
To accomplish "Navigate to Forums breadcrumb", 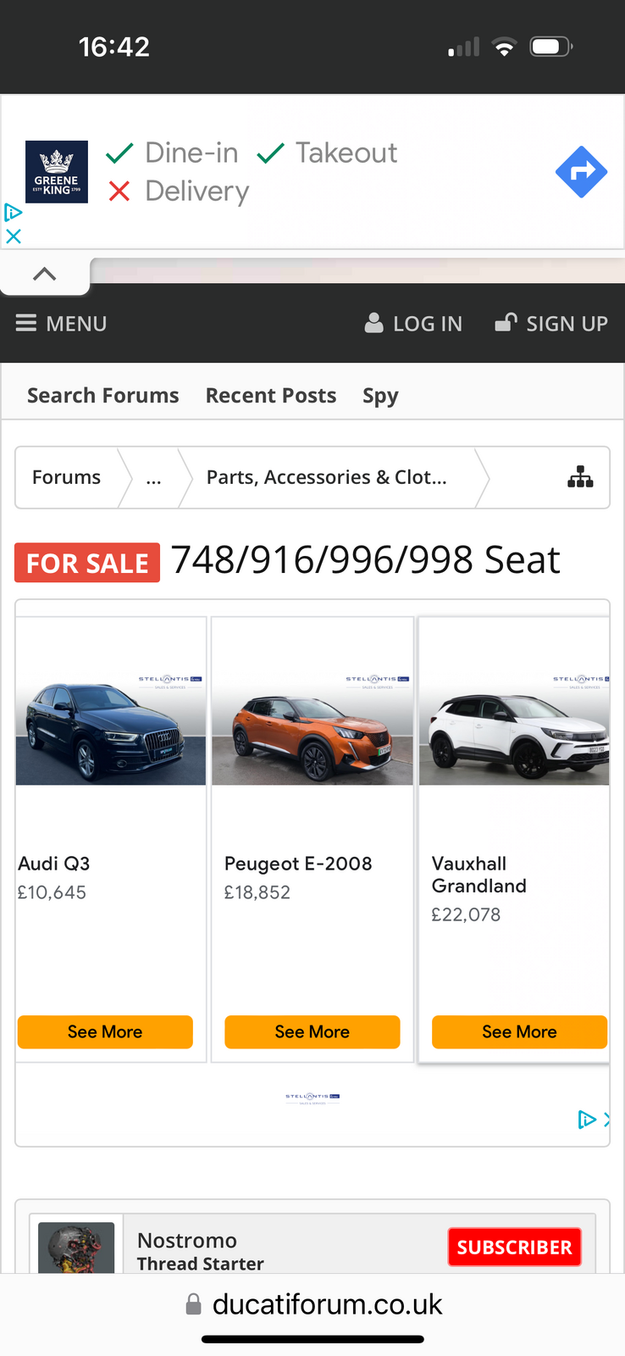I will click(66, 478).
